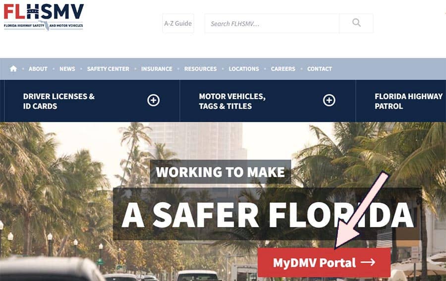Click the MyDMV Portal button
The height and width of the screenshot is (281, 446).
[324, 263]
